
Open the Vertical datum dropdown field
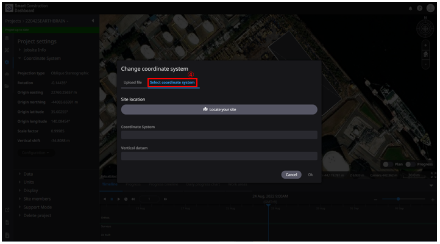pyautogui.click(x=219, y=156)
